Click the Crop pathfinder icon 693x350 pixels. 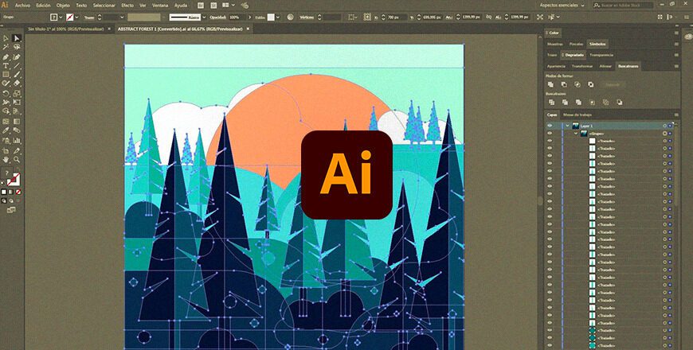click(592, 102)
